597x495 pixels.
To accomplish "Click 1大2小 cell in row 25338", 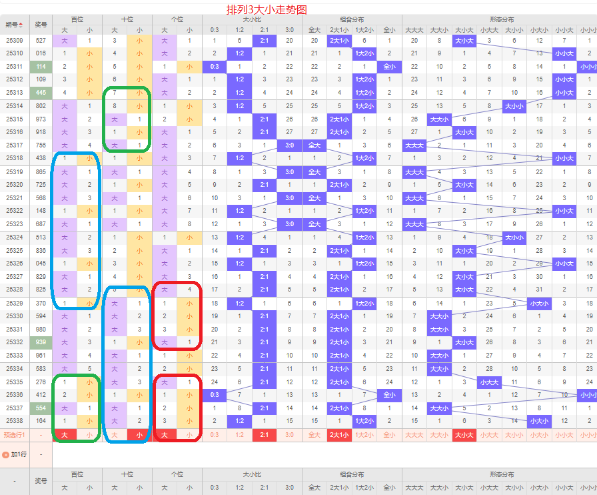I will coord(364,421).
